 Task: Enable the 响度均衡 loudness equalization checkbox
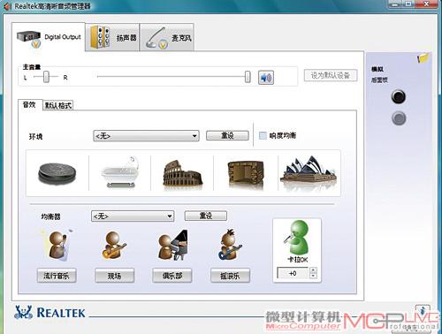tap(263, 136)
